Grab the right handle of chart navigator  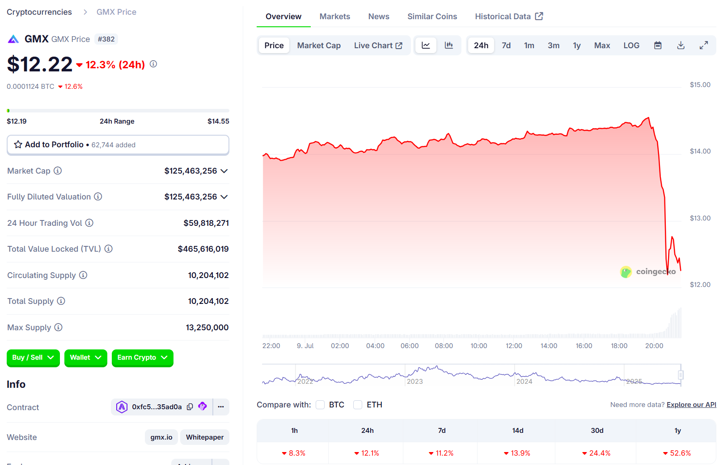tap(681, 374)
